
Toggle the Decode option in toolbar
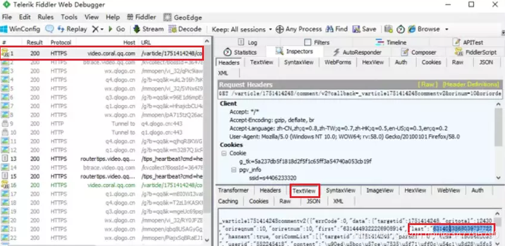(185, 29)
